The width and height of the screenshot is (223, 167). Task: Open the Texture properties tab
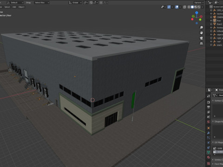209,163
